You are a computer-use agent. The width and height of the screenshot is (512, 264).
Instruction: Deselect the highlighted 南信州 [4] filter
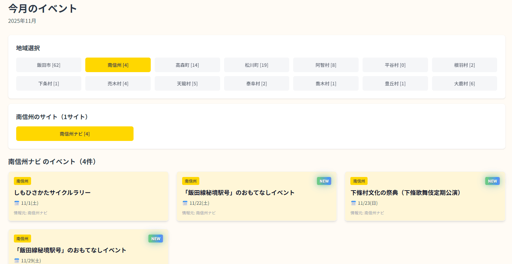(x=118, y=65)
